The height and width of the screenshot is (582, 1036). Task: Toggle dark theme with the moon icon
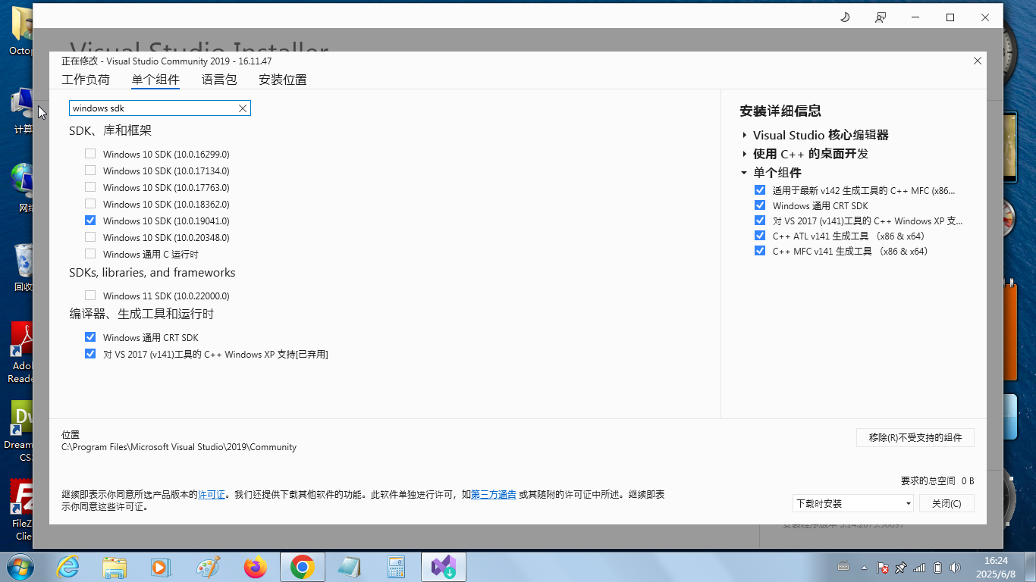(x=845, y=17)
